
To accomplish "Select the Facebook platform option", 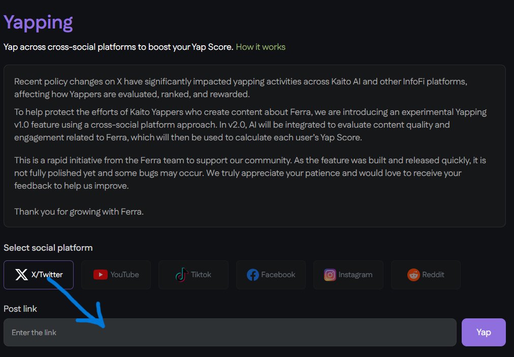I will coord(271,275).
